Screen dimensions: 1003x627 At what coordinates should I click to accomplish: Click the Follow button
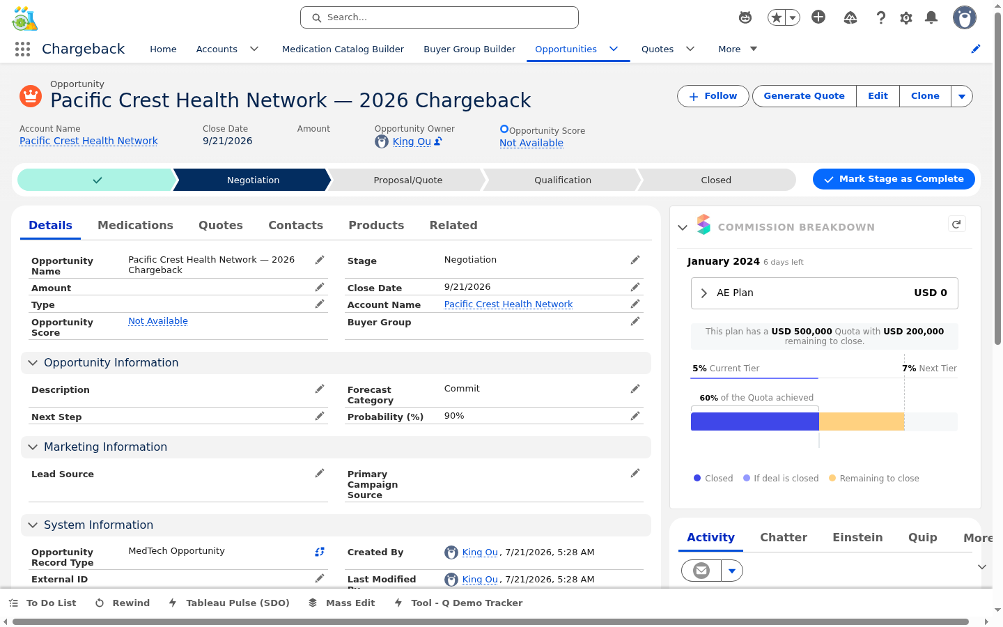coord(713,96)
